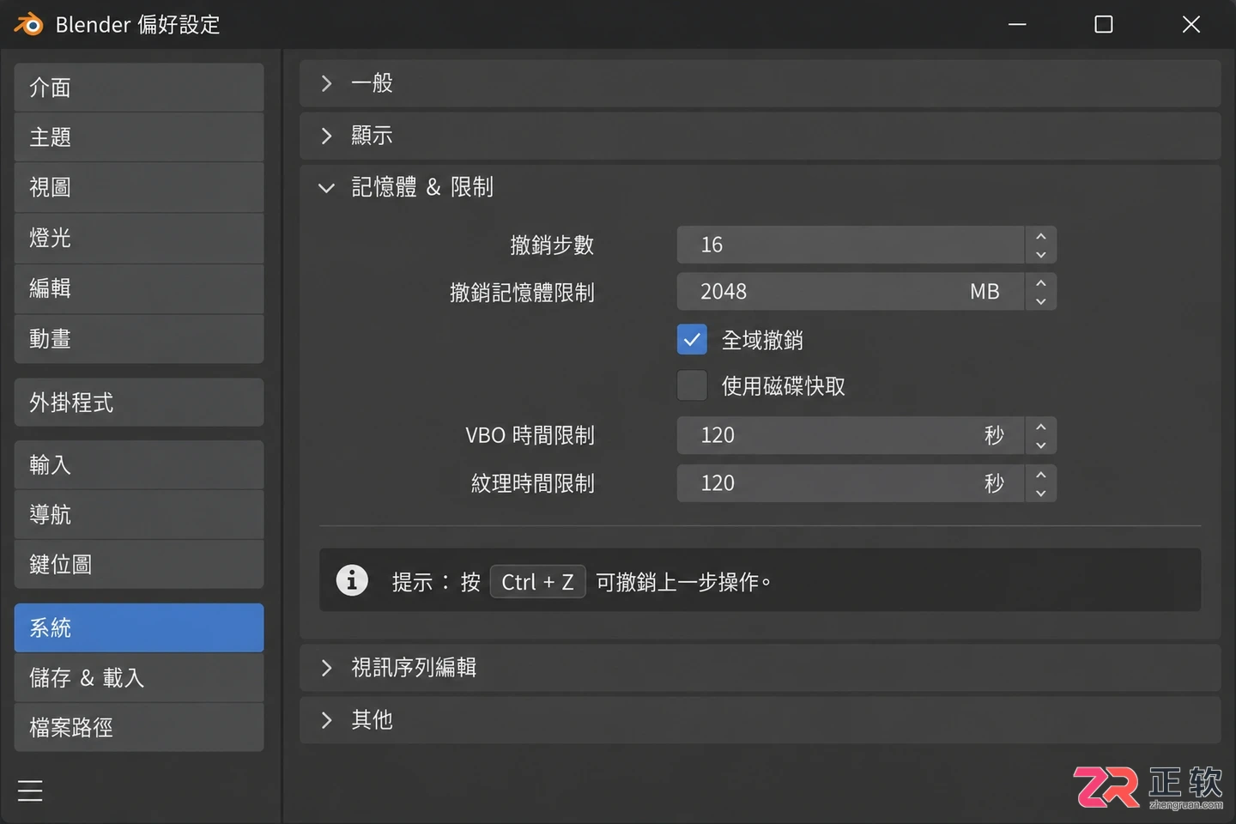Go to the 燈光 tab
Screen dimensions: 1236x824
[x=139, y=238]
